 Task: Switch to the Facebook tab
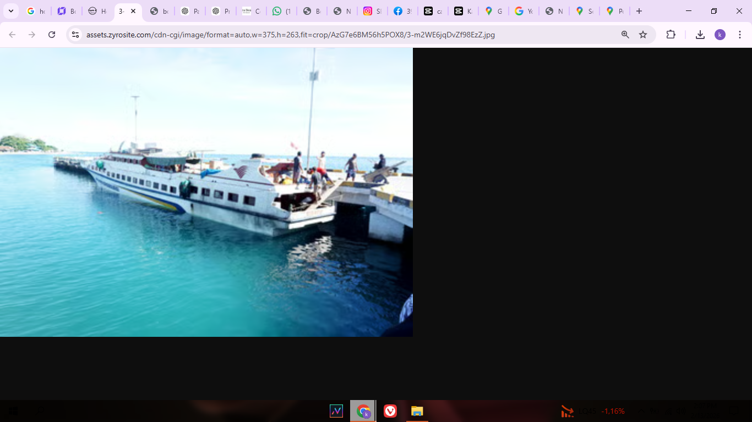pos(403,11)
